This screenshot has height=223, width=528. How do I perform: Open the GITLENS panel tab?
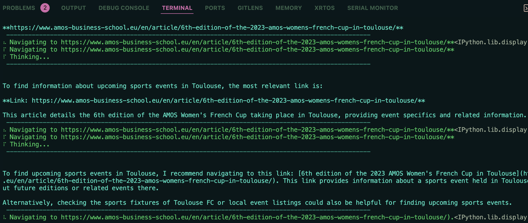click(250, 8)
